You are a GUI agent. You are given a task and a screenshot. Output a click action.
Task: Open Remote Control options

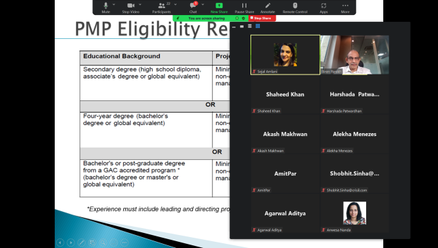(x=295, y=8)
